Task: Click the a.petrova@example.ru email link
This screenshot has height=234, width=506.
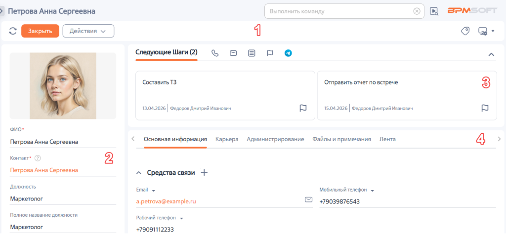Action: point(166,201)
